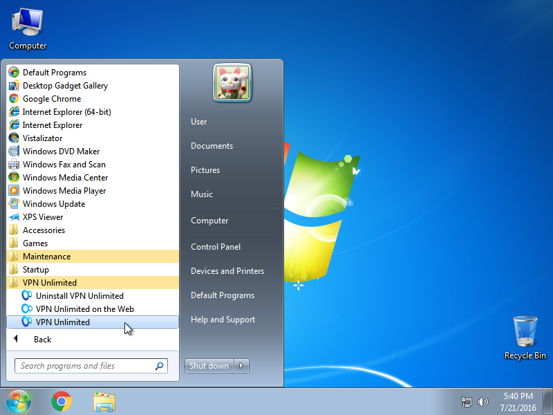Start Vistalizator
This screenshot has height=415, width=553.
[x=93, y=138]
